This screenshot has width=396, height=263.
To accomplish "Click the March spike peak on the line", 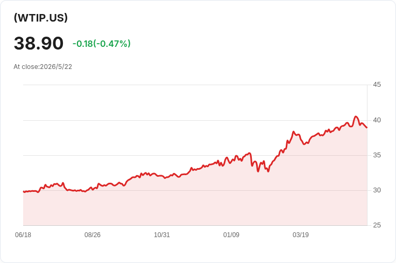I will click(x=293, y=131).
